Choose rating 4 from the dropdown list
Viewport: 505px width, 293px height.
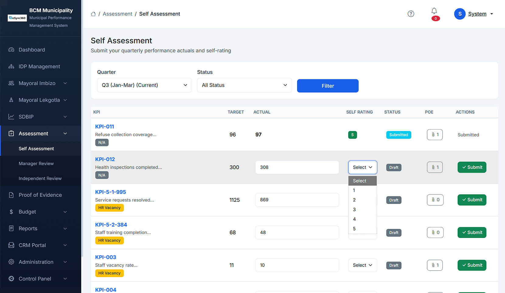354,219
